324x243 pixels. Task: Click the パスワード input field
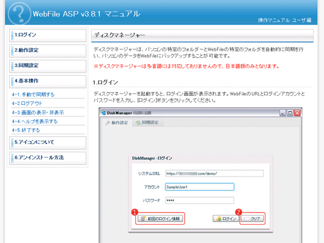point(200,200)
